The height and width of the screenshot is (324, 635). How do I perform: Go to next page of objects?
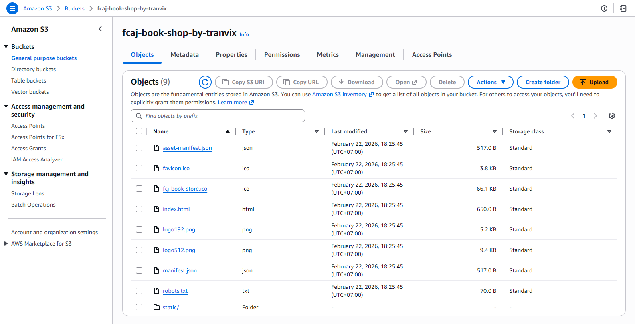coord(595,116)
